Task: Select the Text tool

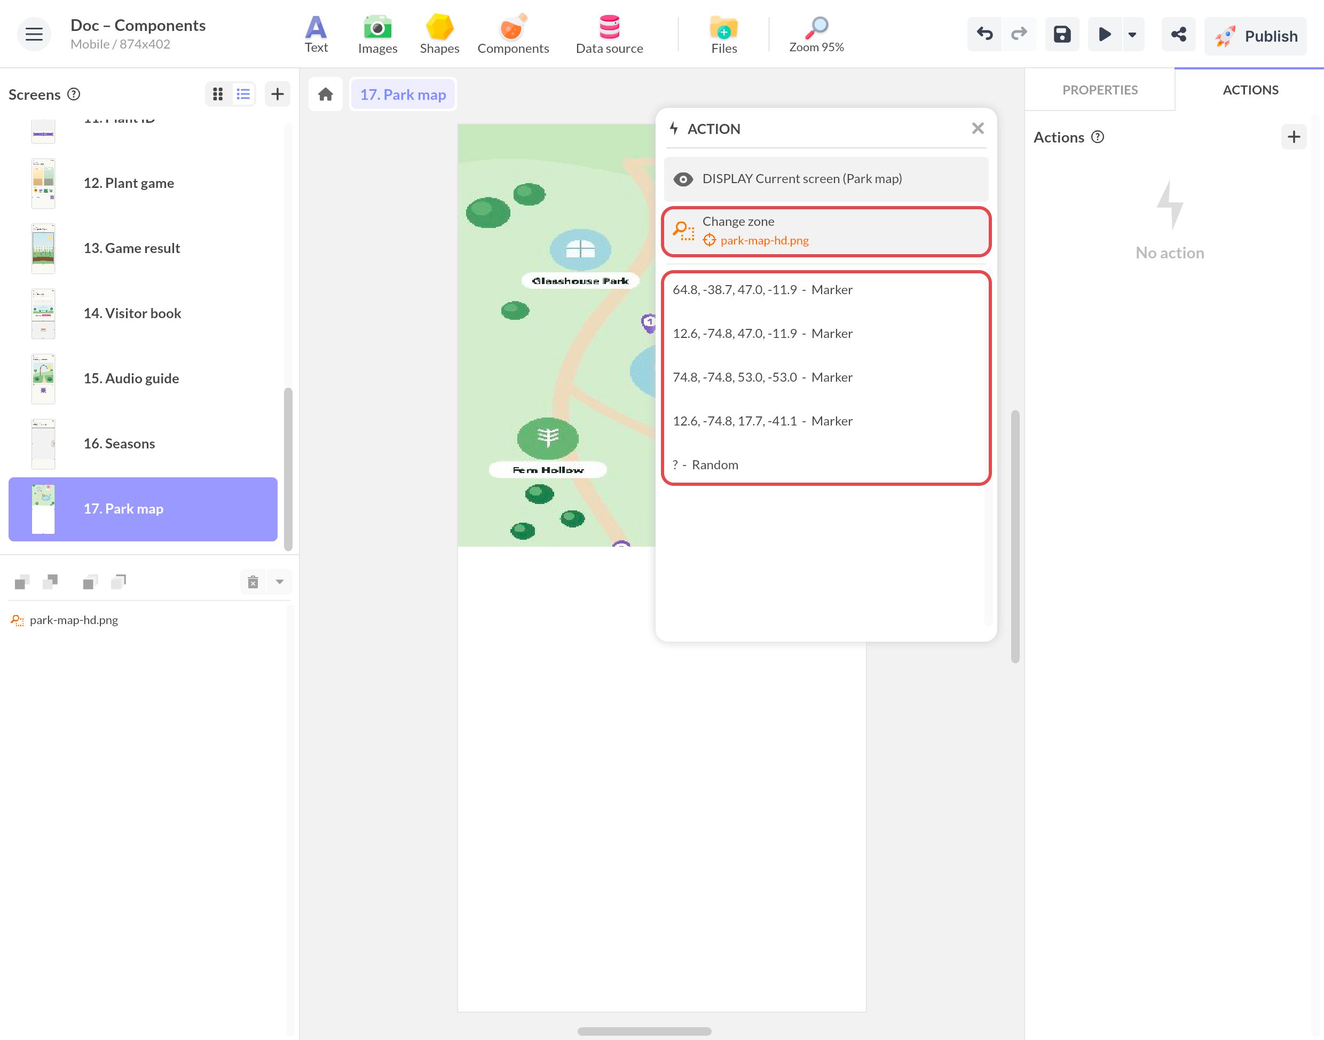Action: [x=316, y=35]
